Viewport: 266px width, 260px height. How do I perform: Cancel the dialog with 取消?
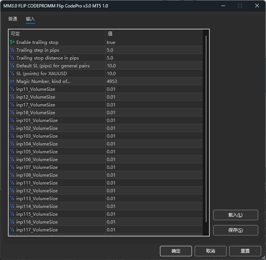211,251
